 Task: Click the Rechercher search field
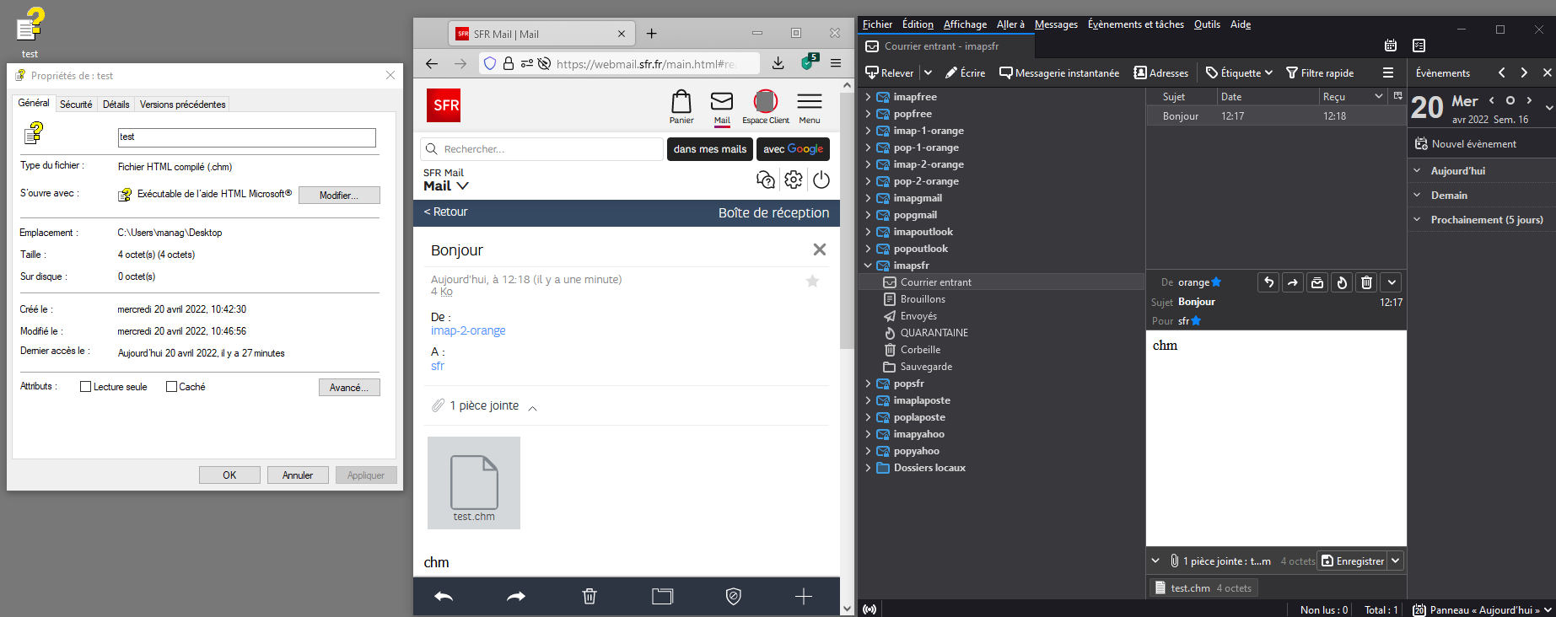click(542, 149)
